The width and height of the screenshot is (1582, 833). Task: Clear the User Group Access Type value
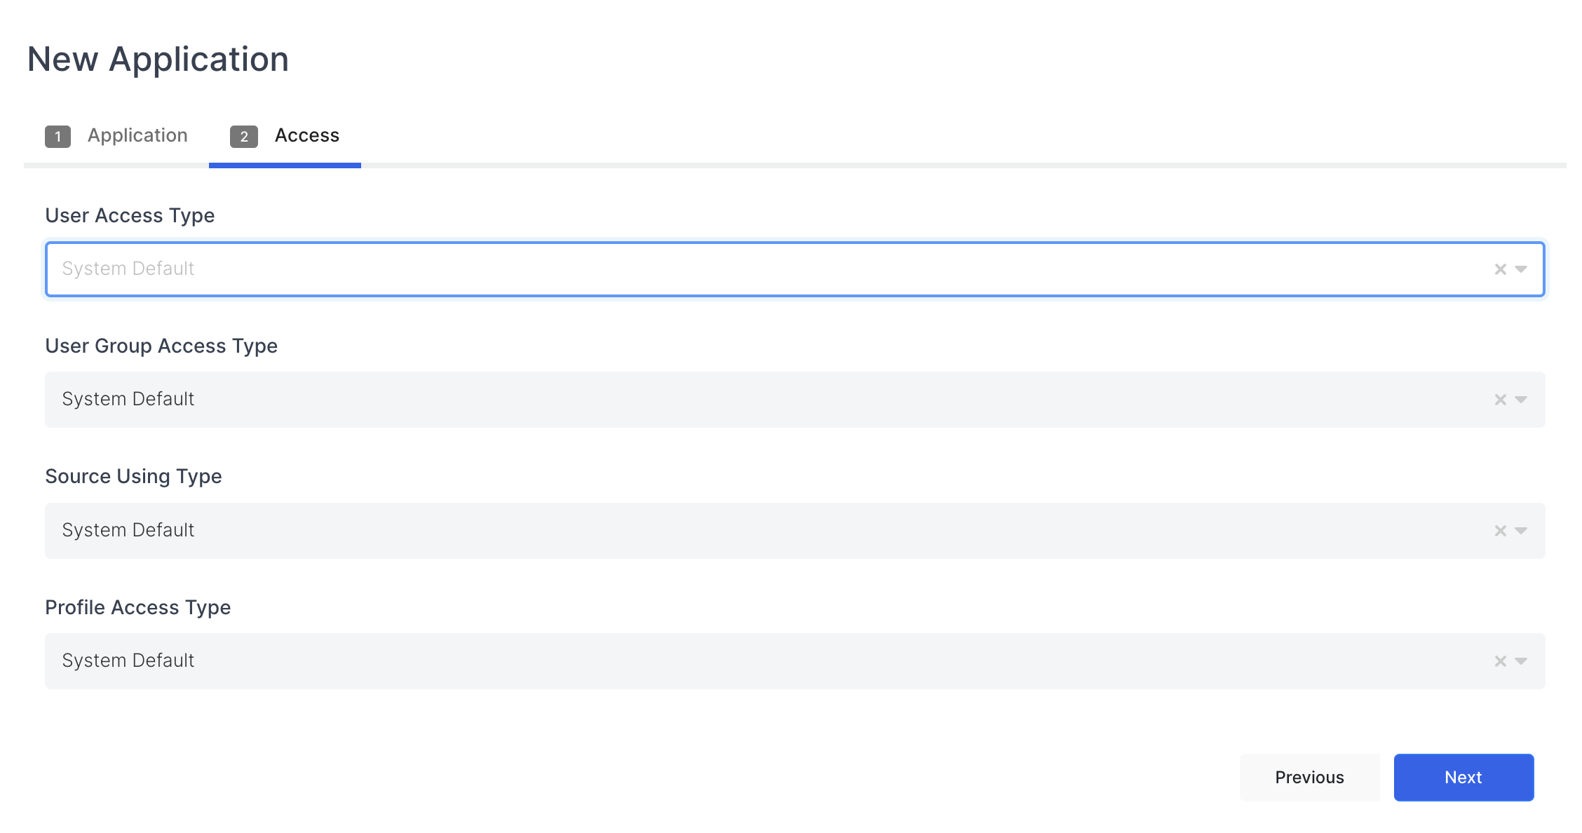tap(1500, 400)
